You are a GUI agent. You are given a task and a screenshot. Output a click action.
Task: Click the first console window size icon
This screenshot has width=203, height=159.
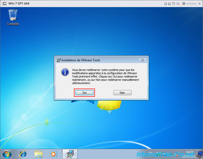click(166, 4)
